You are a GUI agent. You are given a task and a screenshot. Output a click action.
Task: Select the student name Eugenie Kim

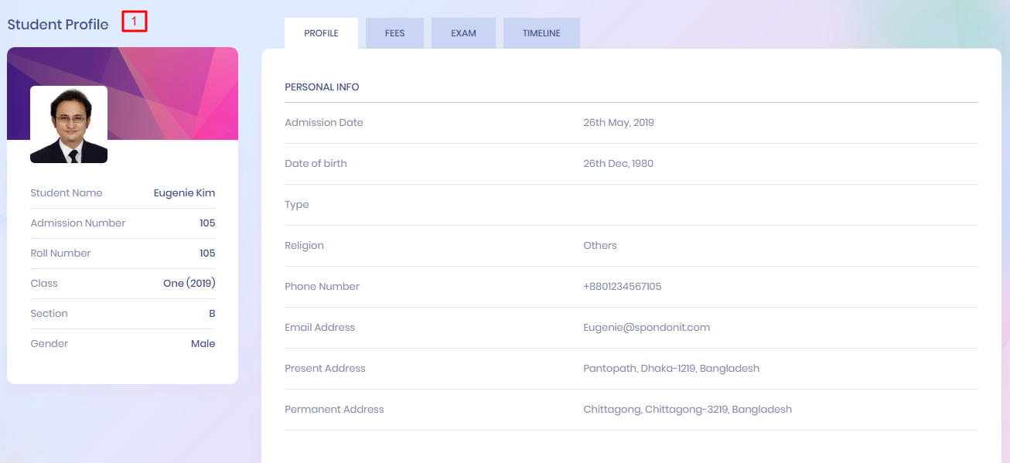(184, 193)
